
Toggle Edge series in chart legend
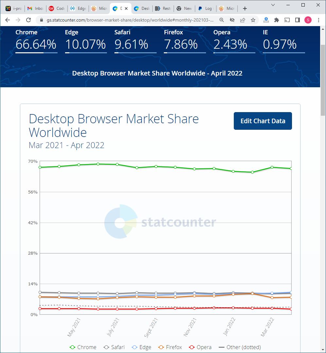(142, 347)
